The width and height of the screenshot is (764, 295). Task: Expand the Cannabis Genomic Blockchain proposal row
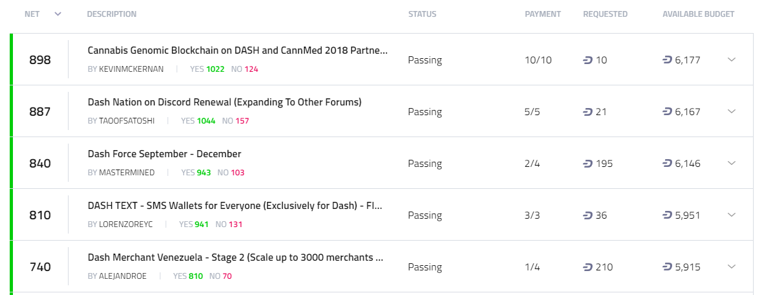coord(732,60)
